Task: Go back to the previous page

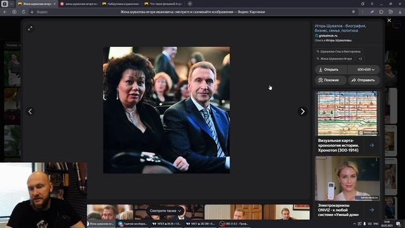Action: pos(5,12)
